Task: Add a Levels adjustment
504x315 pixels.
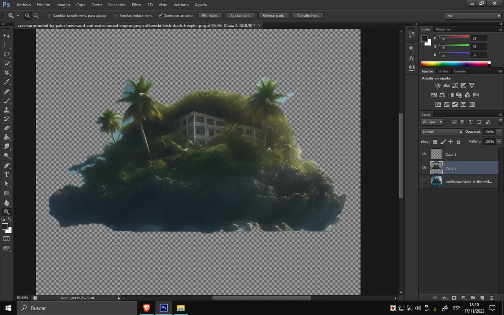Action: point(447,85)
